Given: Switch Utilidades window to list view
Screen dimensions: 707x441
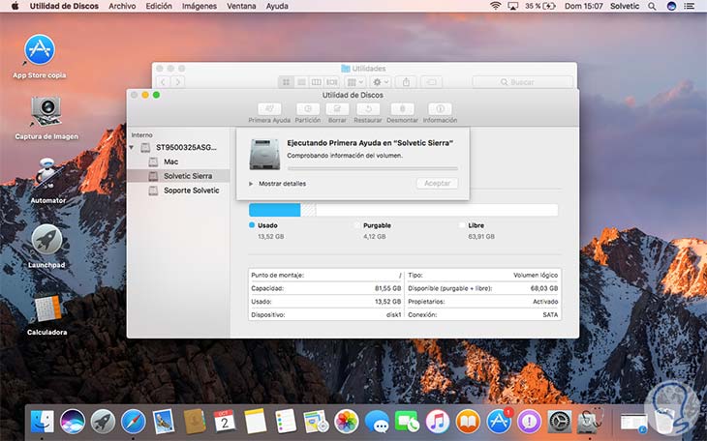Looking at the screenshot, I should pos(301,82).
